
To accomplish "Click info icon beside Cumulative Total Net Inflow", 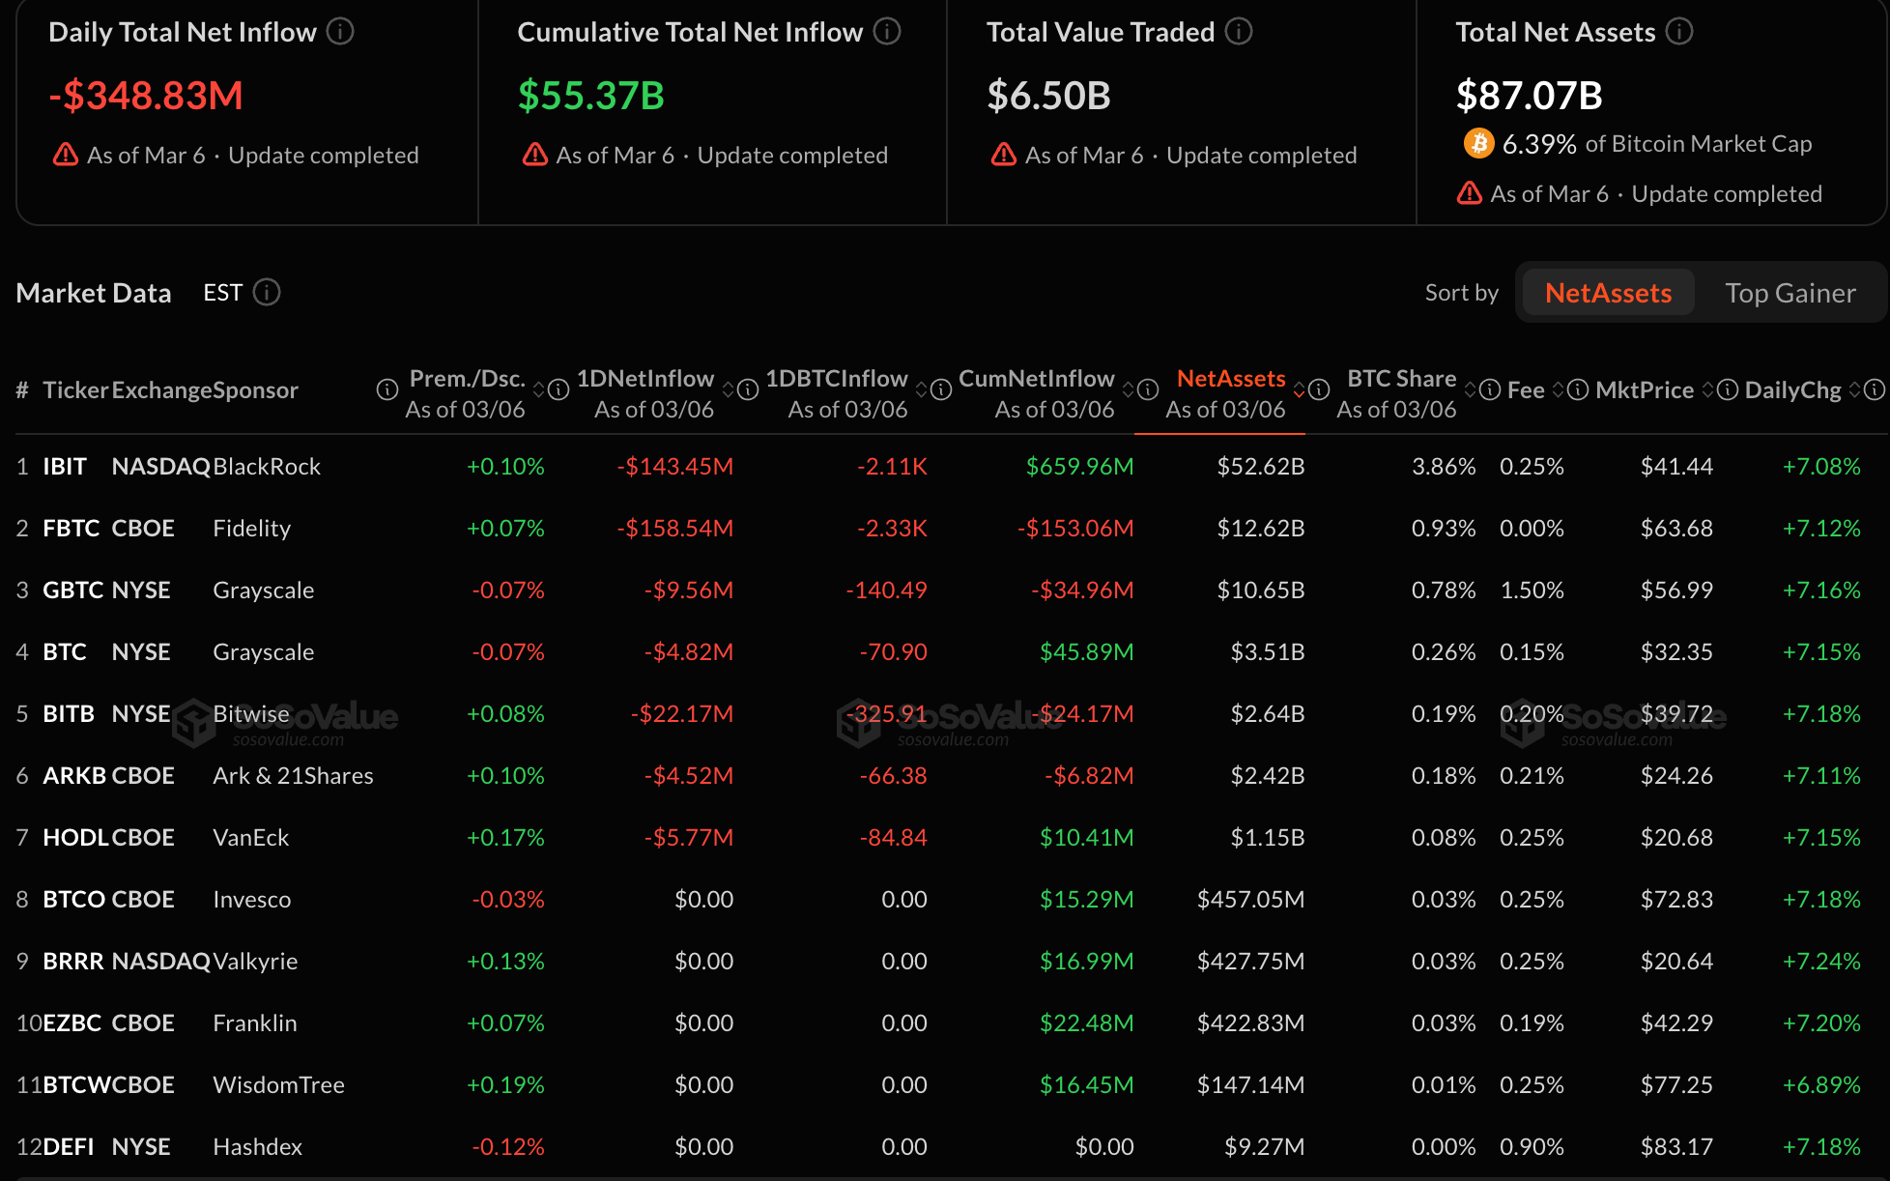I will point(887,32).
